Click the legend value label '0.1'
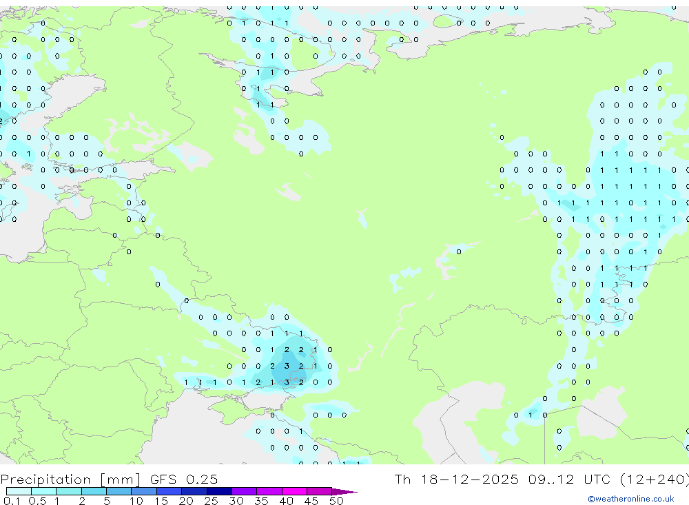The height and width of the screenshot is (505, 689). tap(12, 501)
